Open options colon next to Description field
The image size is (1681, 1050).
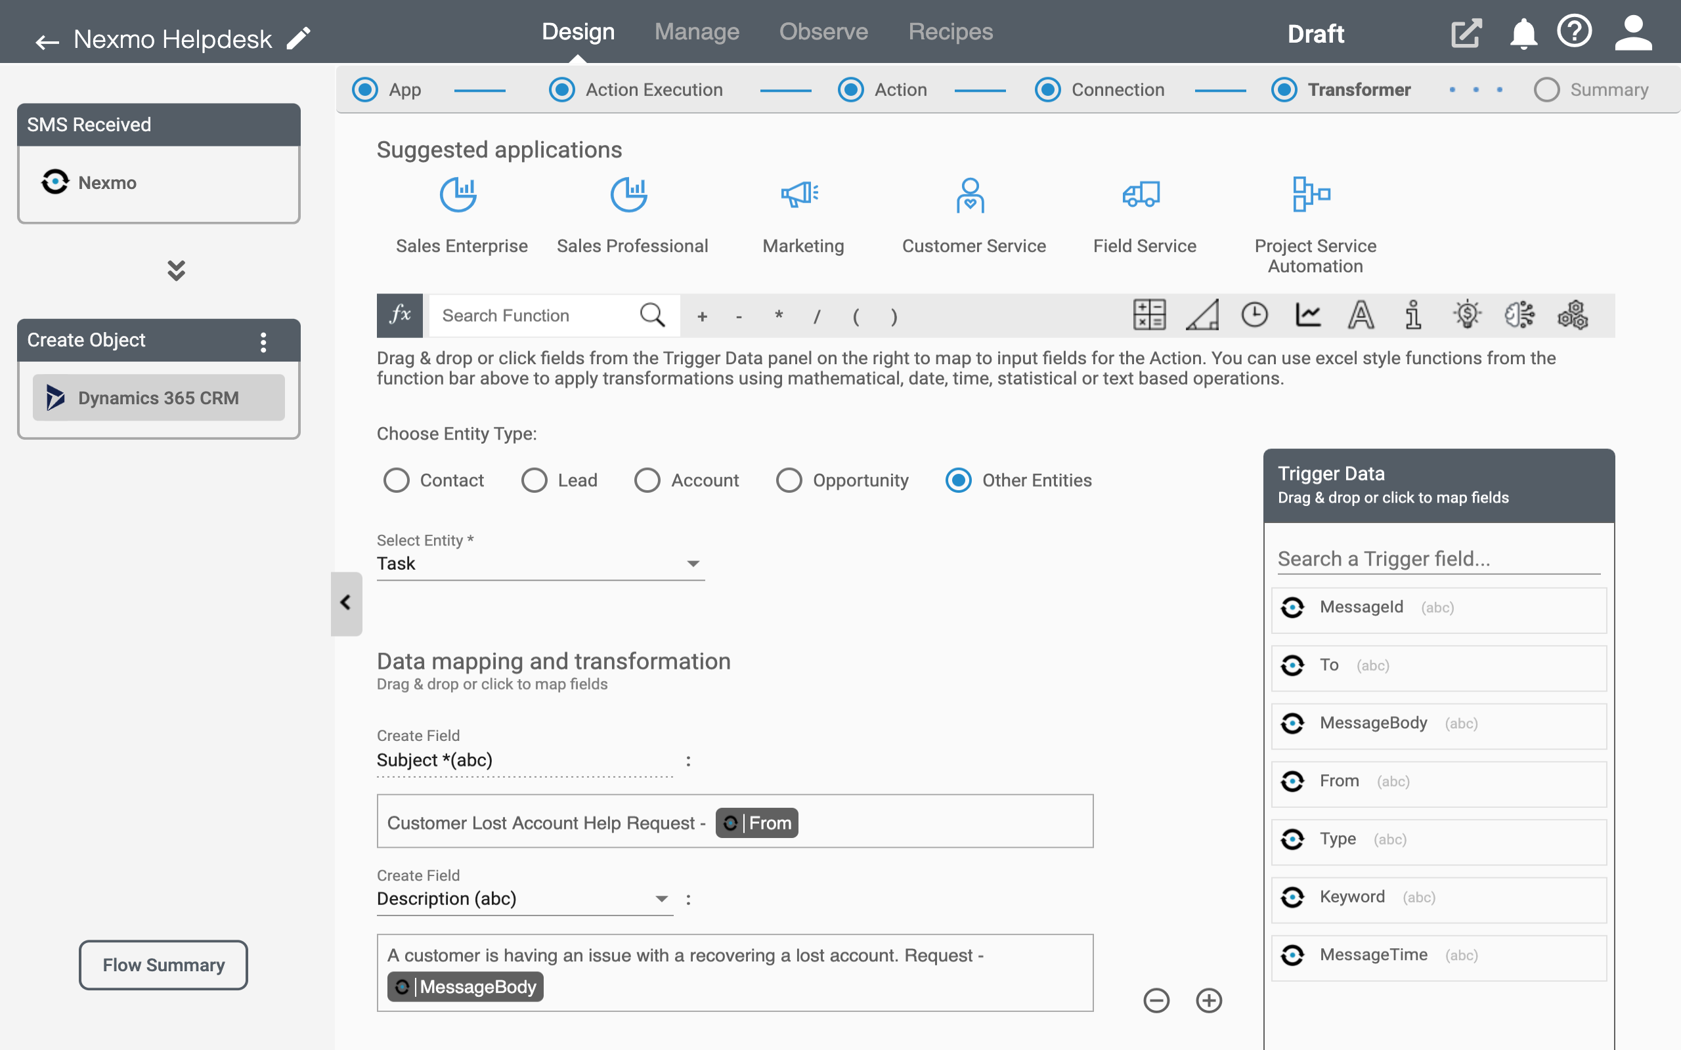point(688,900)
